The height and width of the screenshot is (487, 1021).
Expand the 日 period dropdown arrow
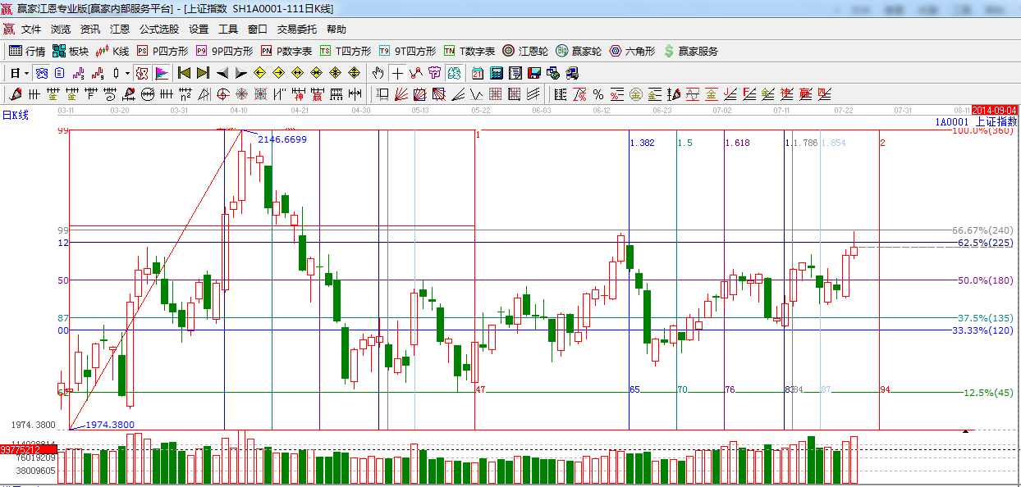pyautogui.click(x=25, y=73)
